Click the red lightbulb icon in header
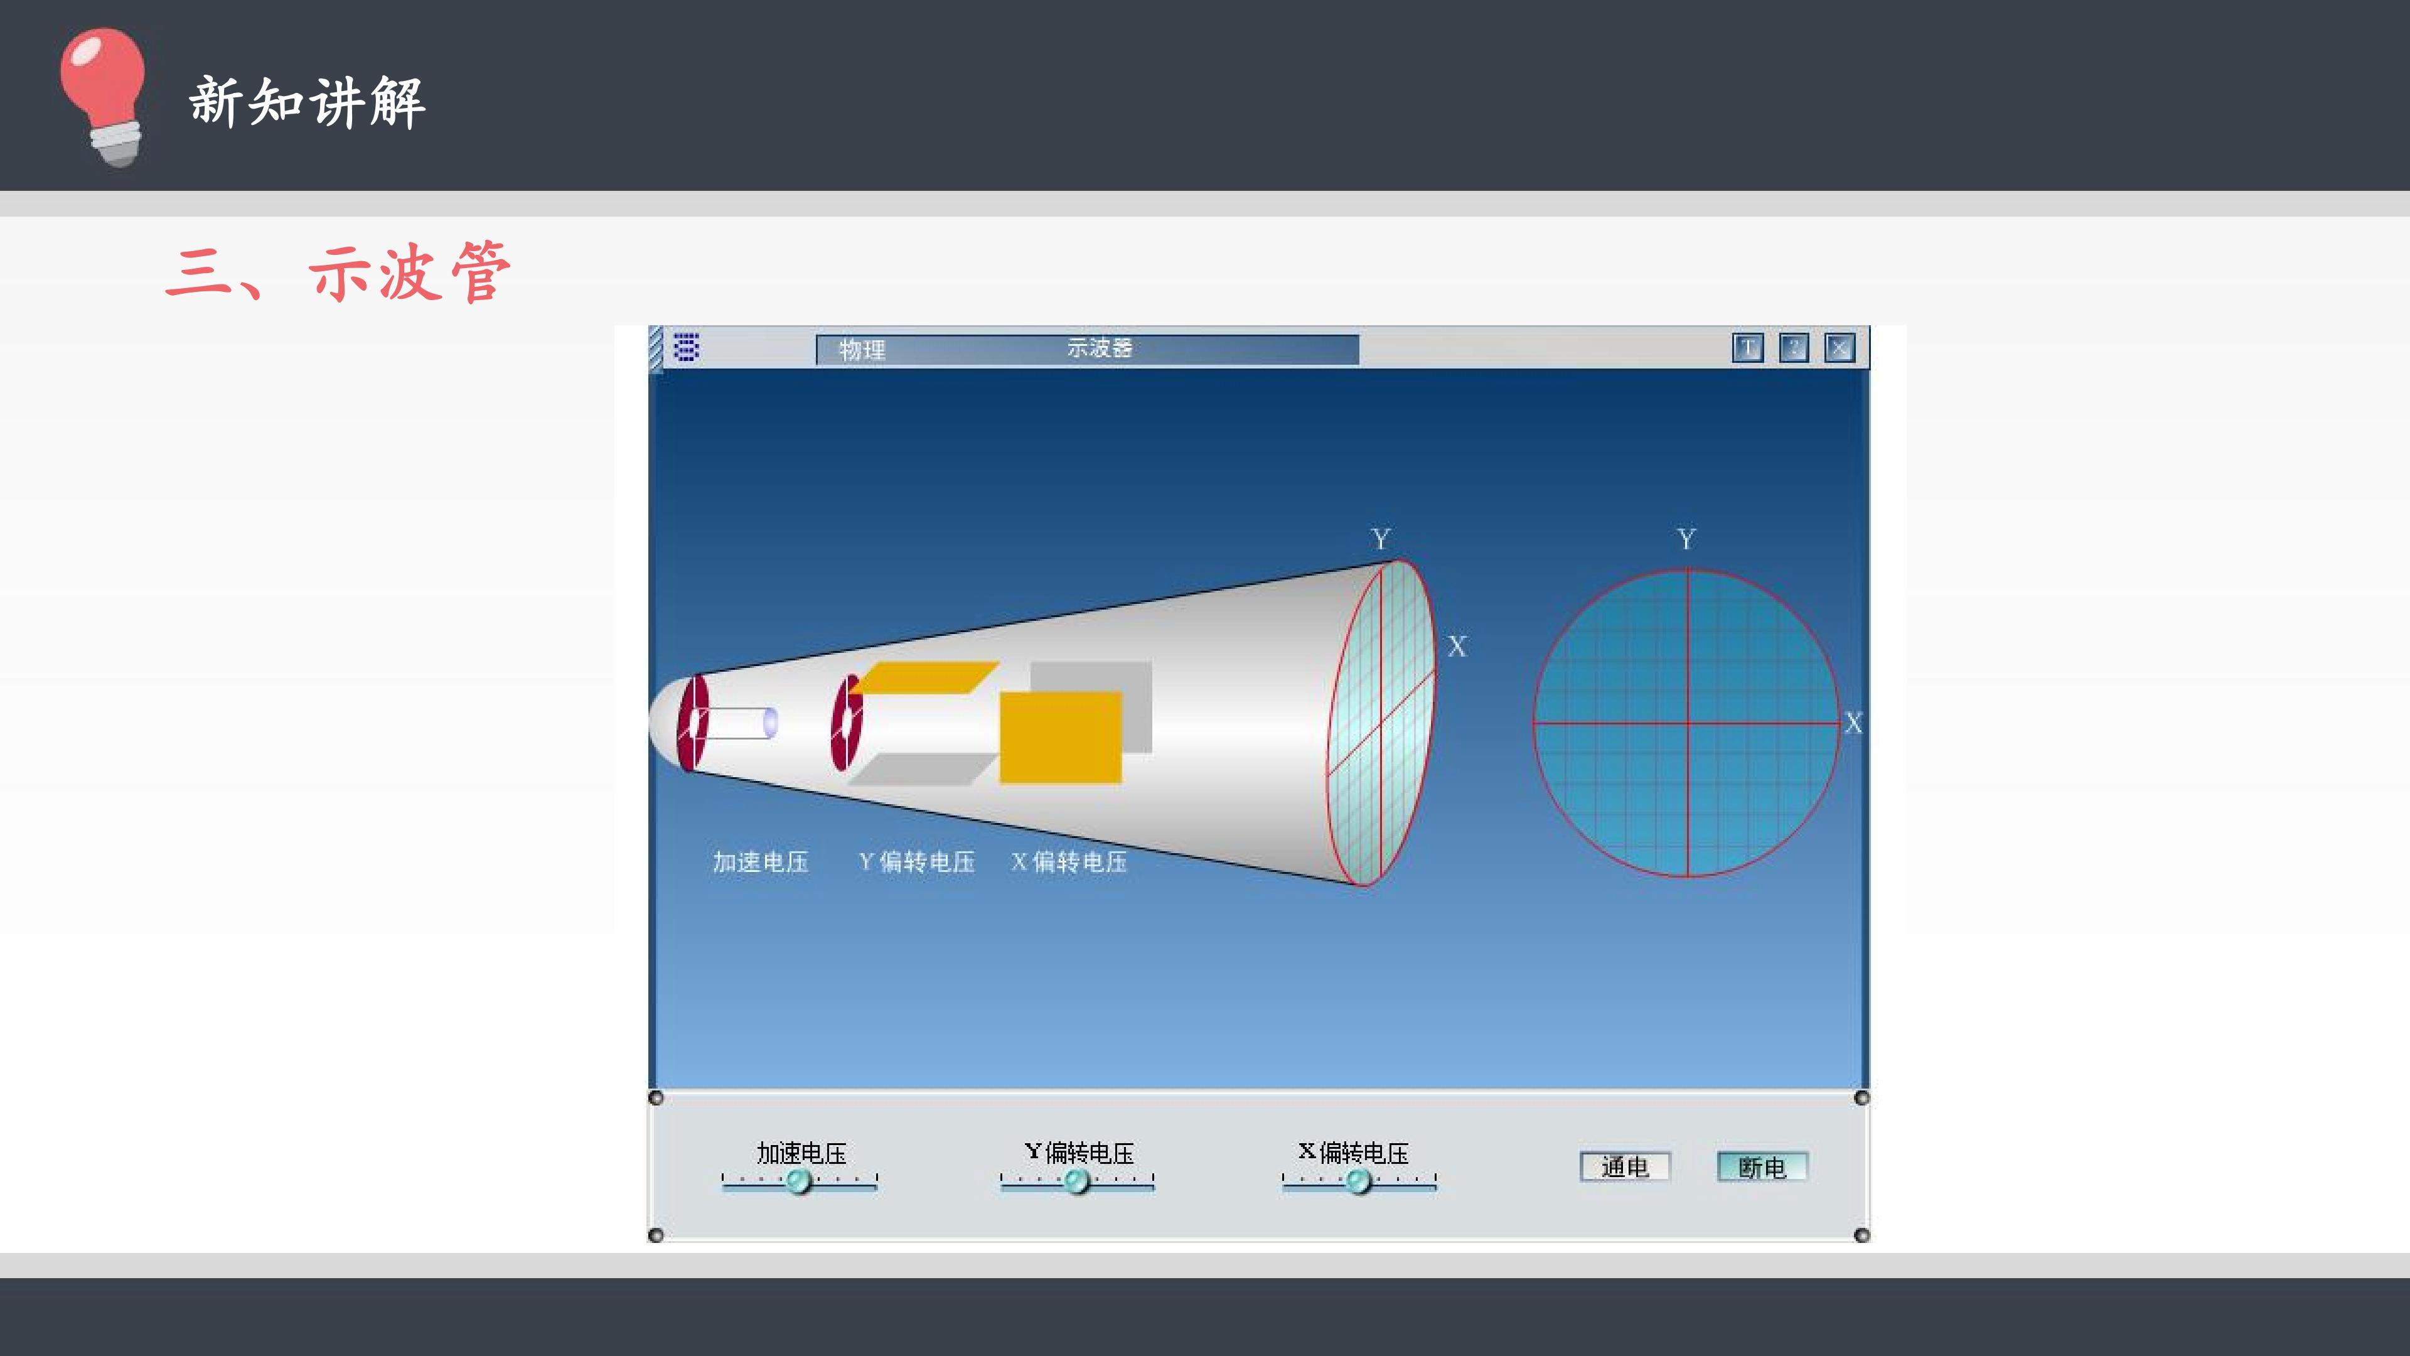This screenshot has width=2410, height=1356. click(103, 97)
